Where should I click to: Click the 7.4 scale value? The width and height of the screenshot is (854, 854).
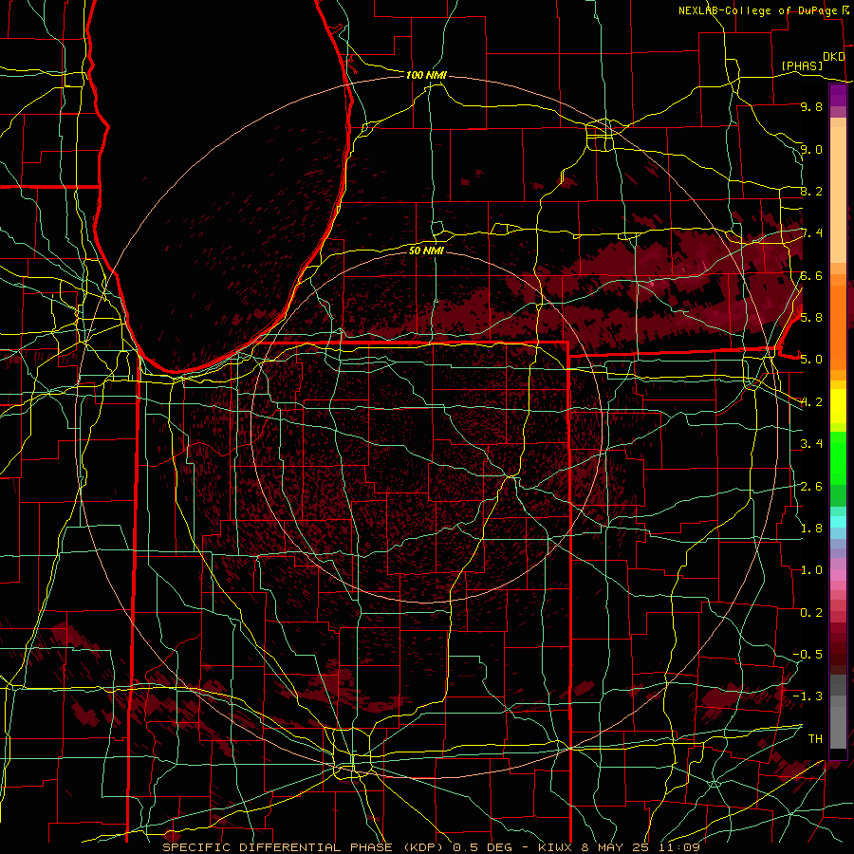(811, 233)
